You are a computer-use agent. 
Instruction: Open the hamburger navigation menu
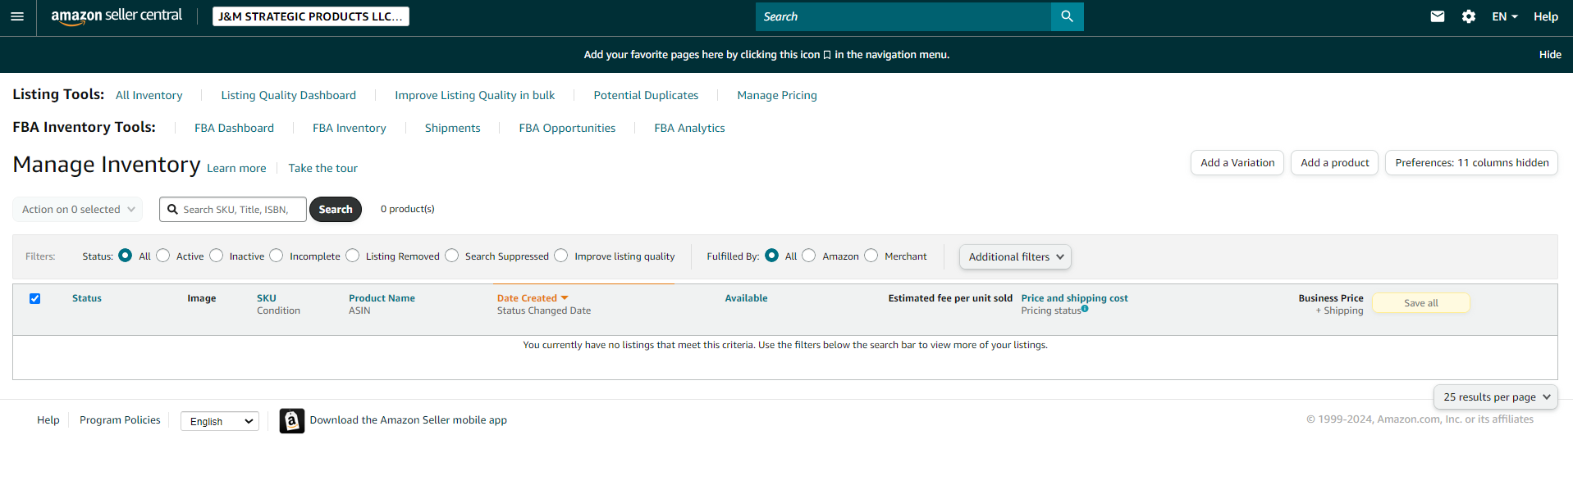click(17, 16)
